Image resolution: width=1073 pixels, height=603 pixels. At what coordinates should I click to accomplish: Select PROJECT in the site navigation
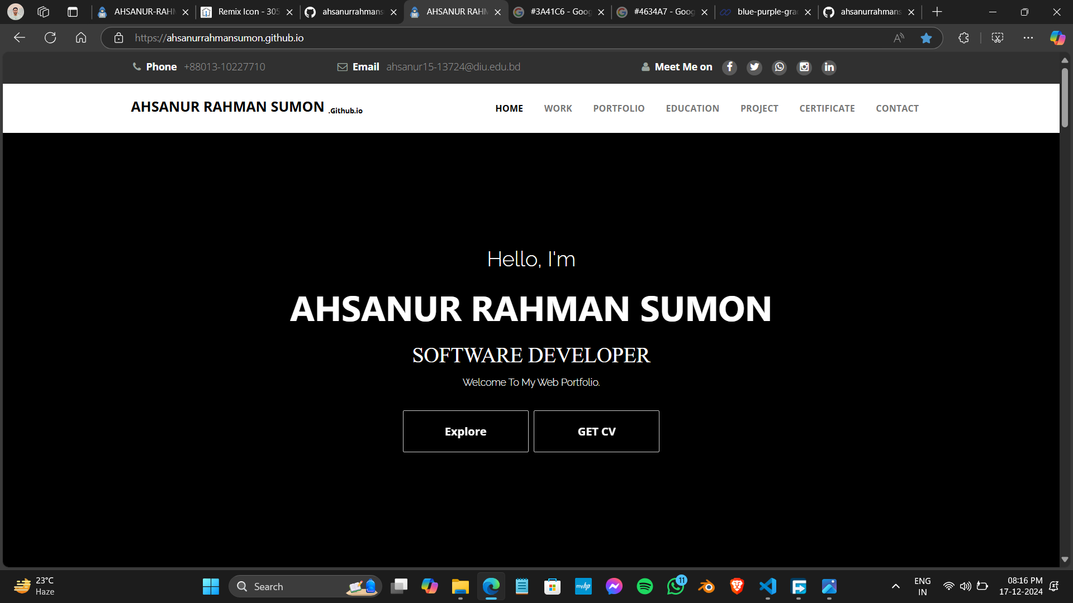pyautogui.click(x=759, y=108)
